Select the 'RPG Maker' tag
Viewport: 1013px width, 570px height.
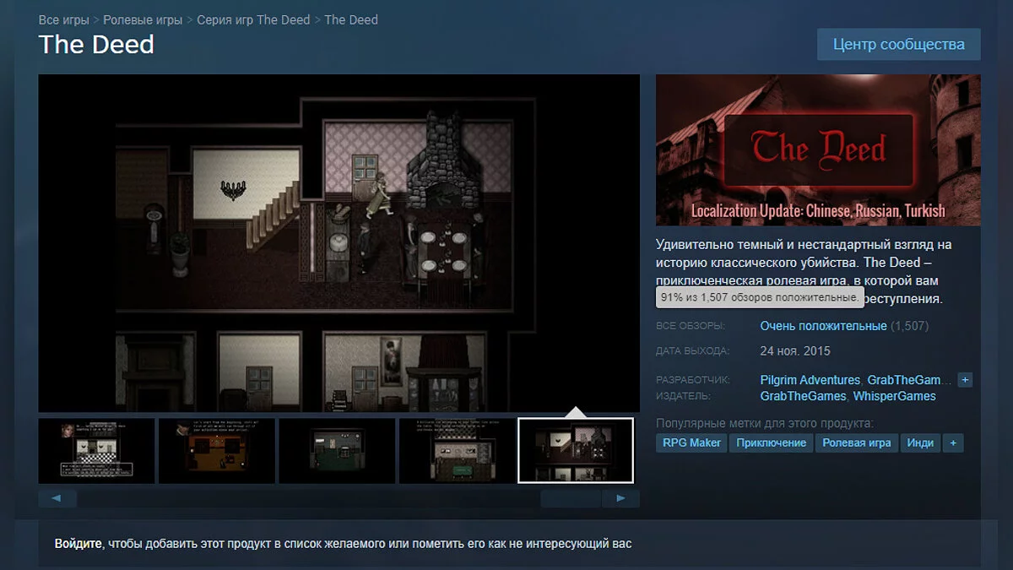click(691, 442)
